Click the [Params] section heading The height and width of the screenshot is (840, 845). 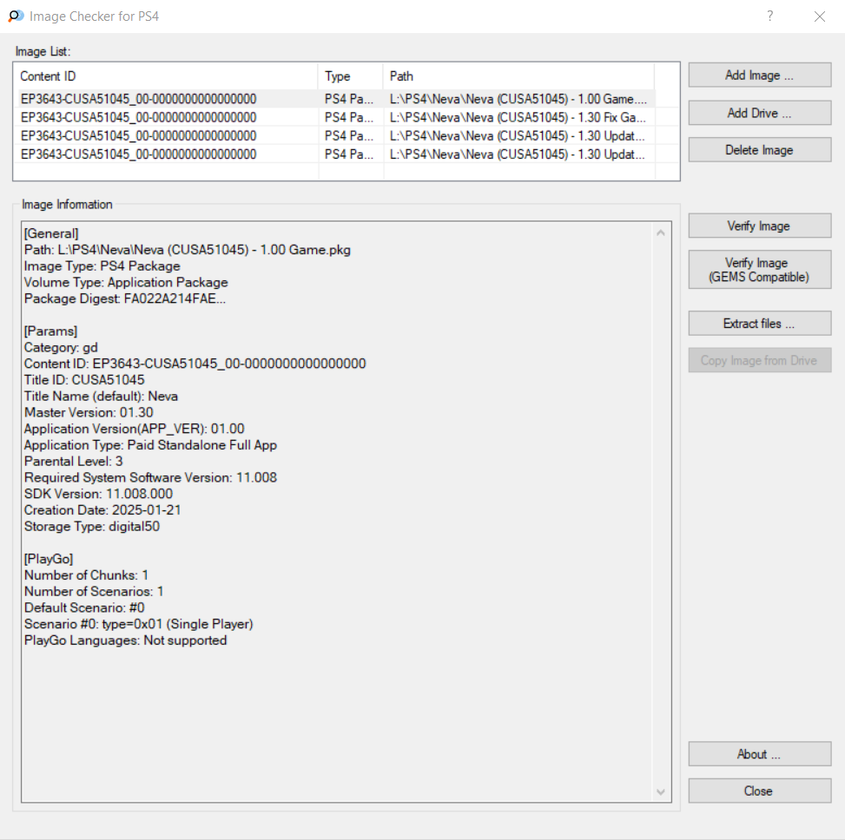tap(50, 331)
